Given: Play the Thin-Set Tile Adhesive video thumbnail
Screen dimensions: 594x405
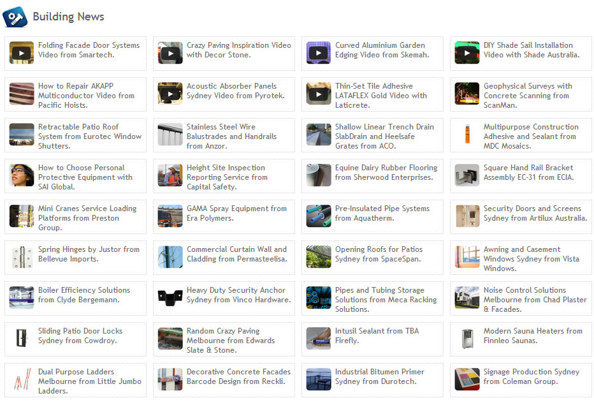Looking at the screenshot, I should coord(319,94).
